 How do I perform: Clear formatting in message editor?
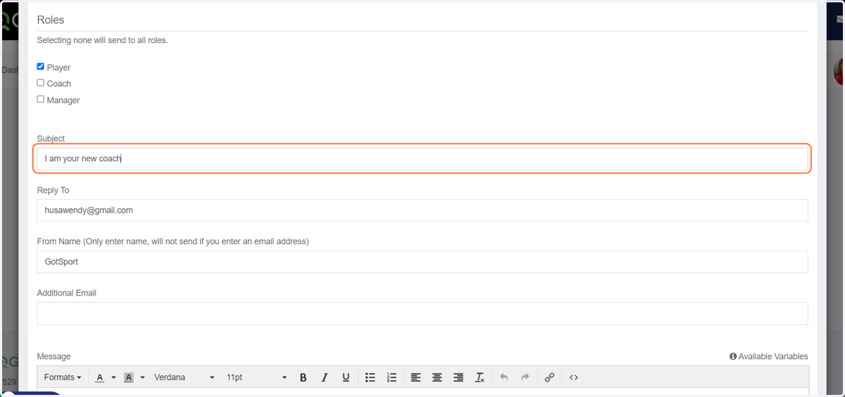pyautogui.click(x=480, y=377)
